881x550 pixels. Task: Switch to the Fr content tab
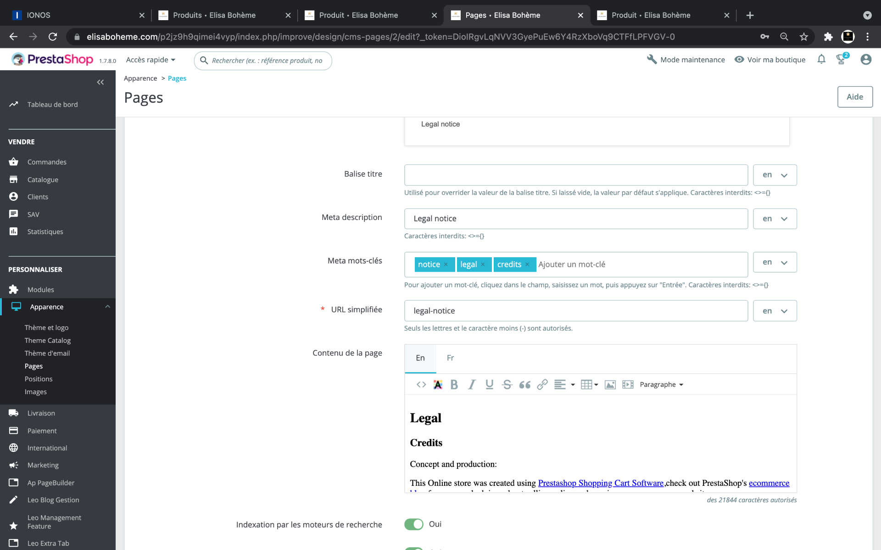[450, 358]
